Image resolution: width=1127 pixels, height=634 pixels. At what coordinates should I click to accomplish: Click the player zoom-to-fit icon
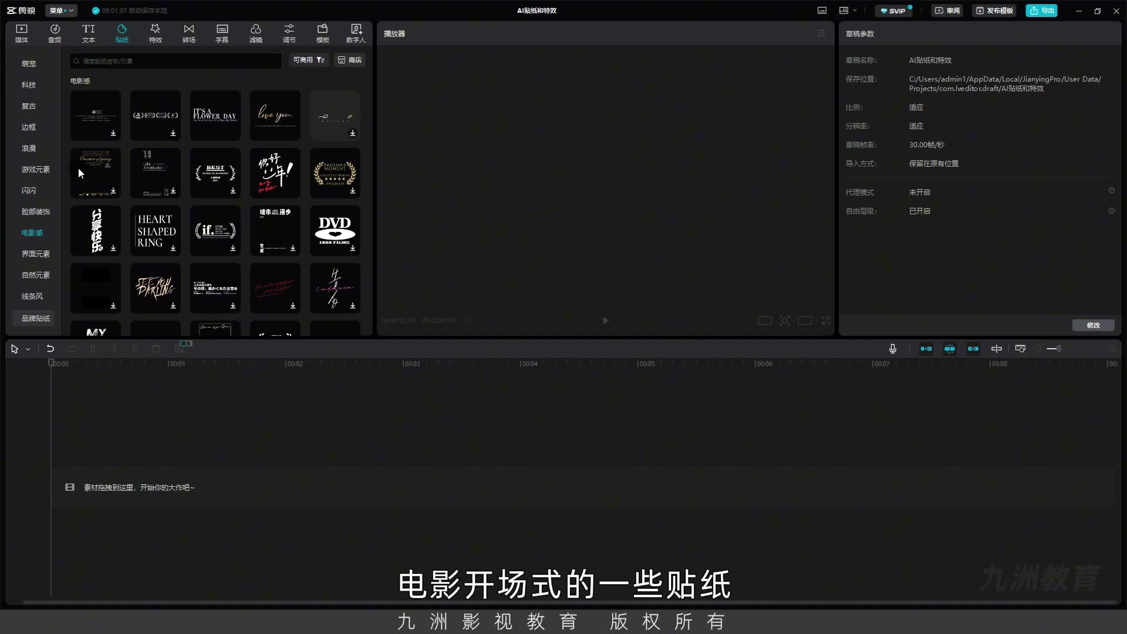[x=785, y=321]
